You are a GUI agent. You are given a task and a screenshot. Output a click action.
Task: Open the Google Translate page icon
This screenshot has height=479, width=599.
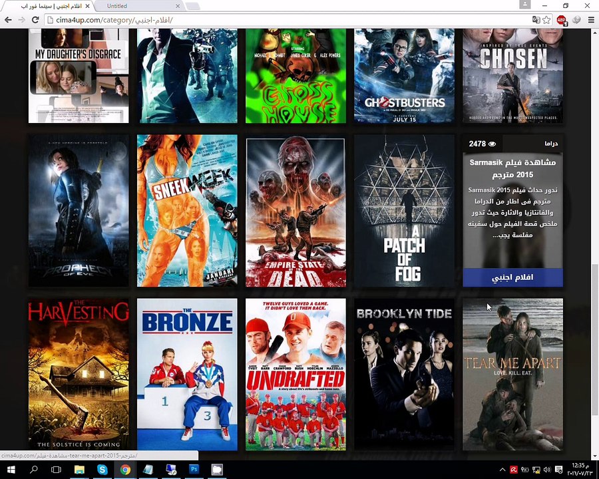[x=536, y=20]
